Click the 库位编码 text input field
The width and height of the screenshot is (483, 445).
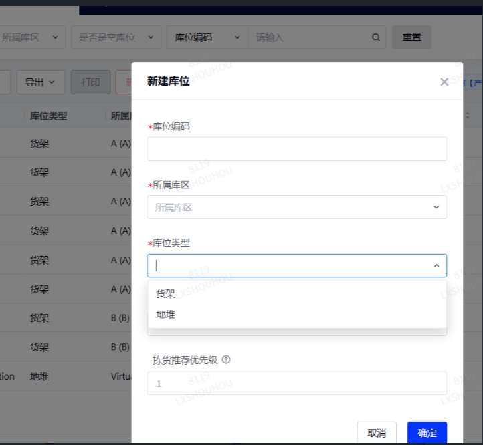(x=296, y=149)
